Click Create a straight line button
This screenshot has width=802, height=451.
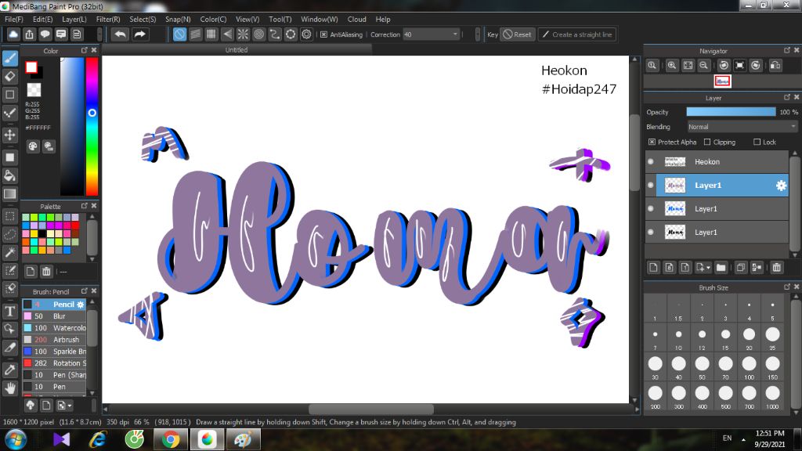tap(577, 34)
